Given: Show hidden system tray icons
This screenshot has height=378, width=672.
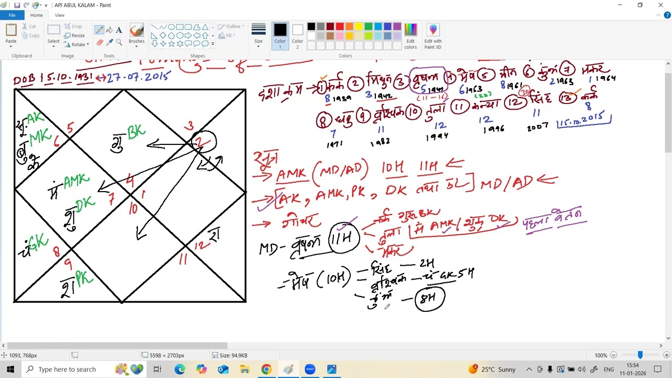Looking at the screenshot, I should (529, 369).
